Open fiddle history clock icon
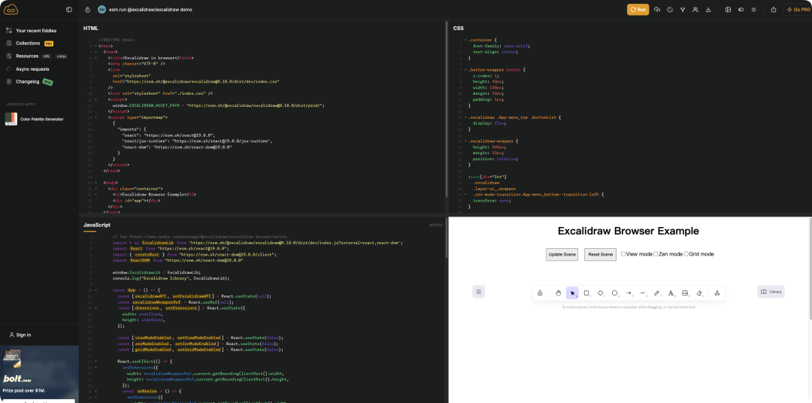 pos(670,9)
